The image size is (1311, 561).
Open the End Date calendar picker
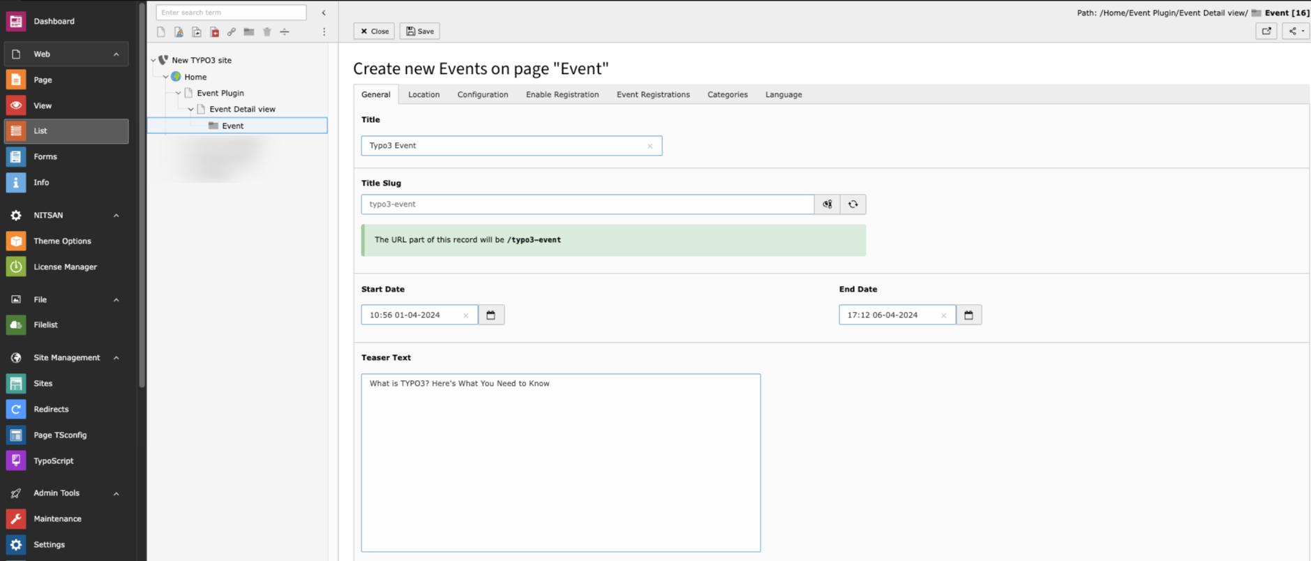tap(968, 315)
